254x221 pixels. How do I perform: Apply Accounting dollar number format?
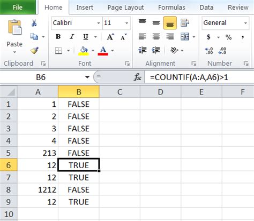pyautogui.click(x=208, y=37)
